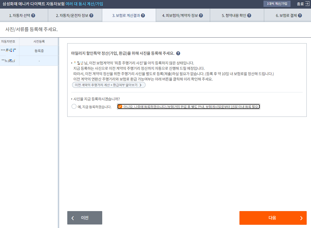
Task: Open 이전 계약의 주행거리 계산 + 환급여부 알아보기
Action: coord(109,85)
